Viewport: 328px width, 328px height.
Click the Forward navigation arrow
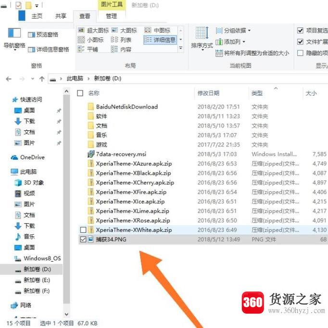click(x=22, y=79)
